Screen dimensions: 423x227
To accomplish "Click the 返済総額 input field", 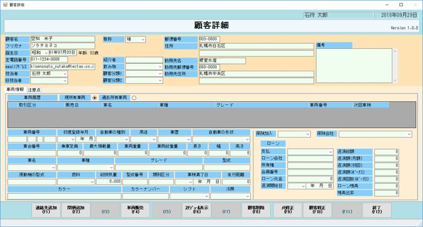I will (x=387, y=152).
